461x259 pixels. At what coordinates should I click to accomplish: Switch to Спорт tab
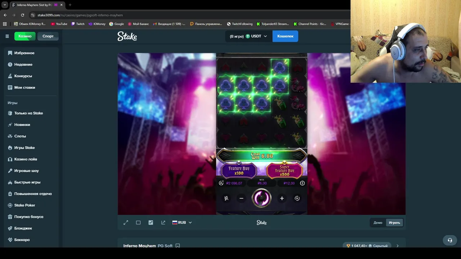click(48, 36)
